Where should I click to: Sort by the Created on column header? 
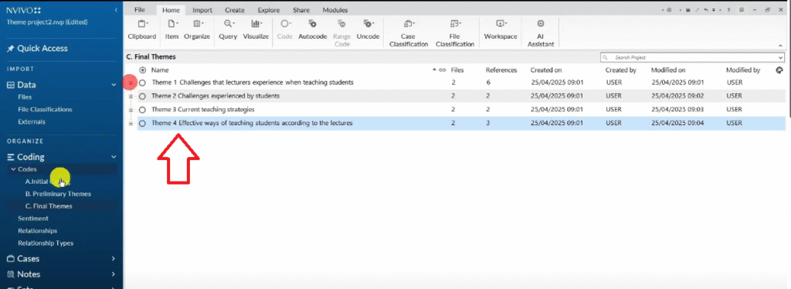tap(546, 70)
